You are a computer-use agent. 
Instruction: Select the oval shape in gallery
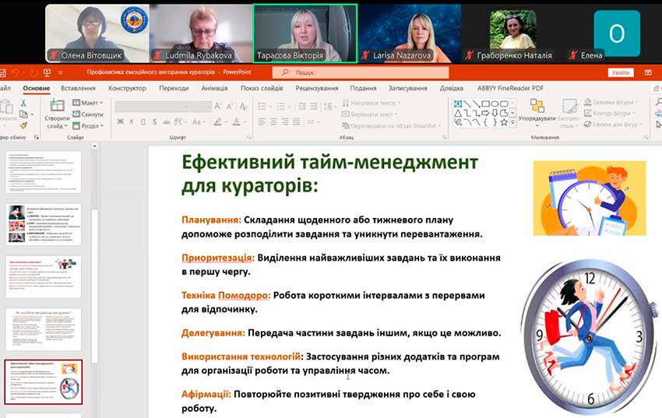(x=495, y=104)
